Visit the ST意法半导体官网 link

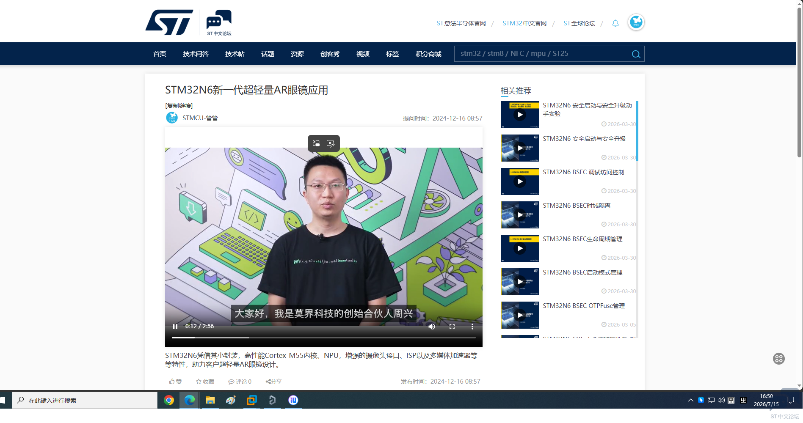[461, 23]
